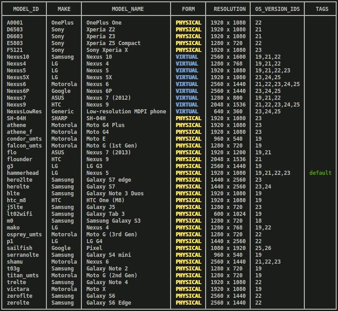Image resolution: width=338 pixels, height=311 pixels.
Task: Click 'Low-resolution MDPI phone' model name
Action: [126, 112]
